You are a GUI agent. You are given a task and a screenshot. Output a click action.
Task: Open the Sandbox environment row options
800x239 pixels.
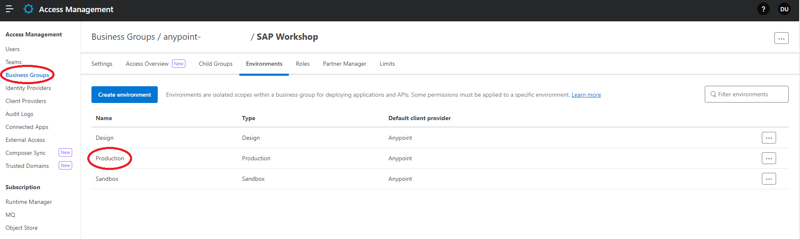[x=769, y=179]
